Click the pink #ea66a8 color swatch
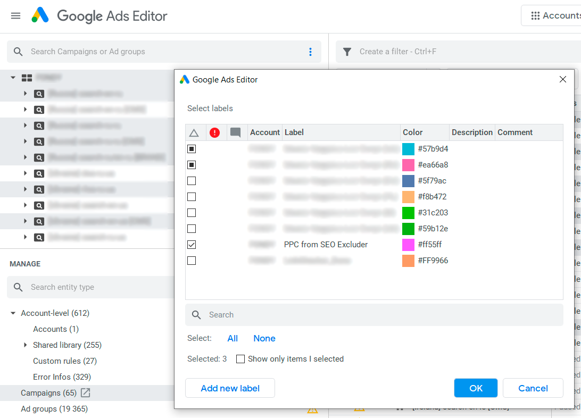This screenshot has width=581, height=418. (408, 165)
